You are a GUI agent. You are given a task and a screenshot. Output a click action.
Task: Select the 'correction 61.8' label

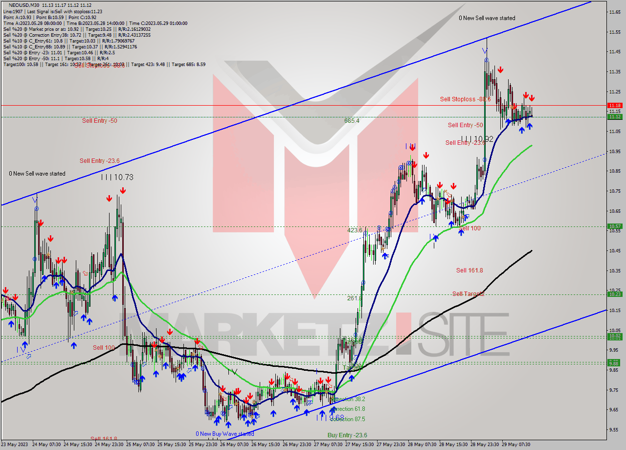[x=348, y=409]
